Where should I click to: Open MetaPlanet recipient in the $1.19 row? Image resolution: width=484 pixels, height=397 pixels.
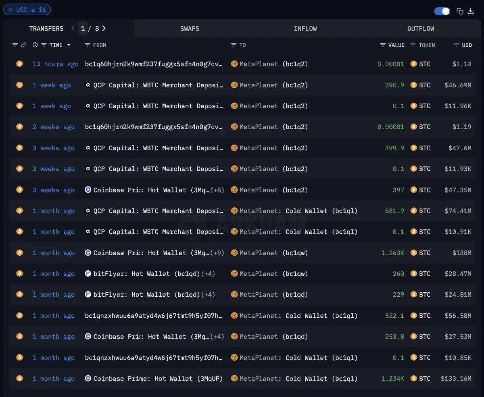coord(274,127)
